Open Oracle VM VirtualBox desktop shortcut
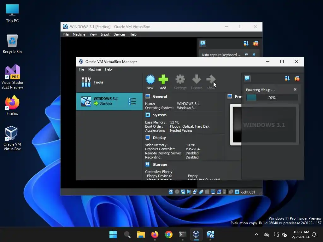Screen dimensions: 323x242 (x=12, y=139)
